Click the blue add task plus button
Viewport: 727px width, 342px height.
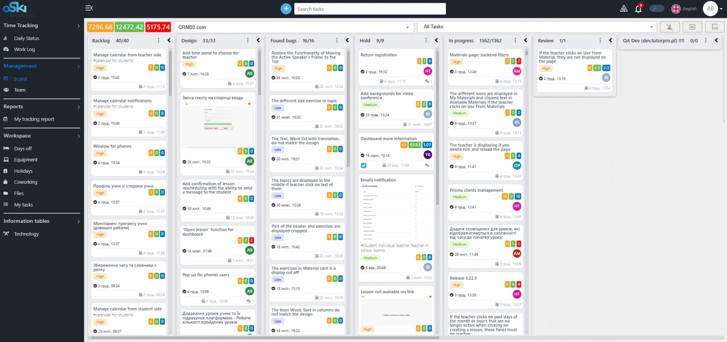[x=286, y=9]
